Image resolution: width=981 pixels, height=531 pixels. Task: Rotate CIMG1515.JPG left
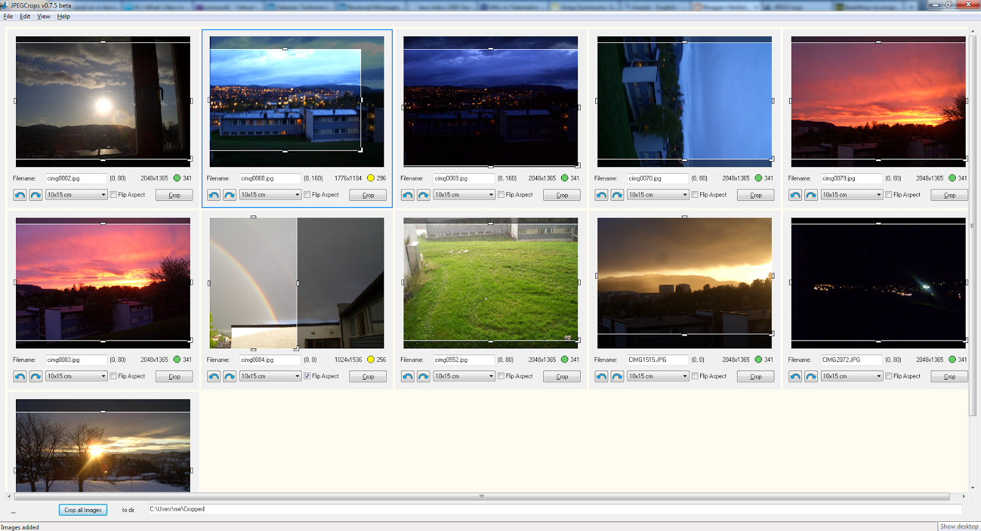(x=601, y=376)
